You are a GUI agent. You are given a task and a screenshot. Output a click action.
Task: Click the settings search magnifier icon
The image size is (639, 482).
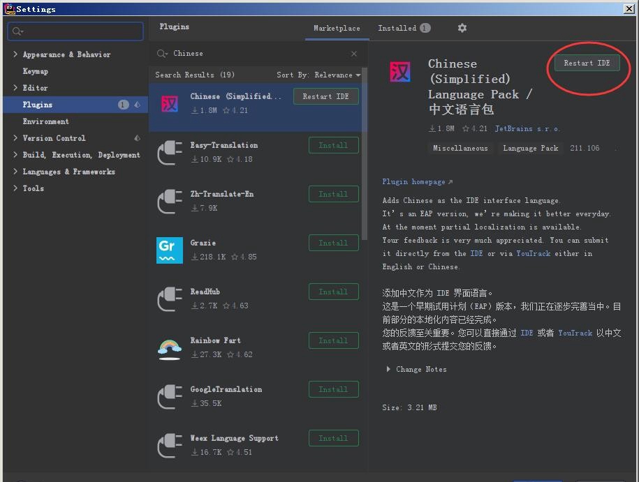pyautogui.click(x=17, y=31)
